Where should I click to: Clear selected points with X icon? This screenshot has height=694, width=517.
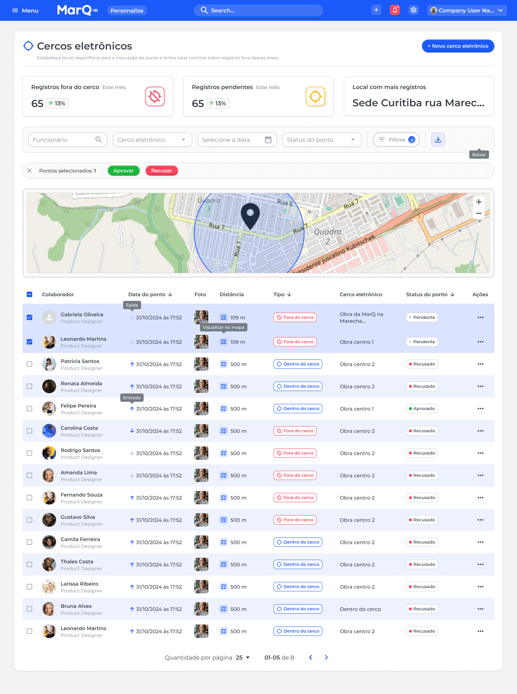point(29,171)
